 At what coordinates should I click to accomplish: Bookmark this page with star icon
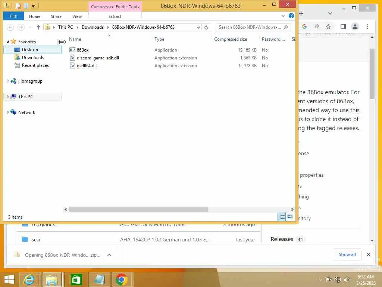pyautogui.click(x=328, y=27)
